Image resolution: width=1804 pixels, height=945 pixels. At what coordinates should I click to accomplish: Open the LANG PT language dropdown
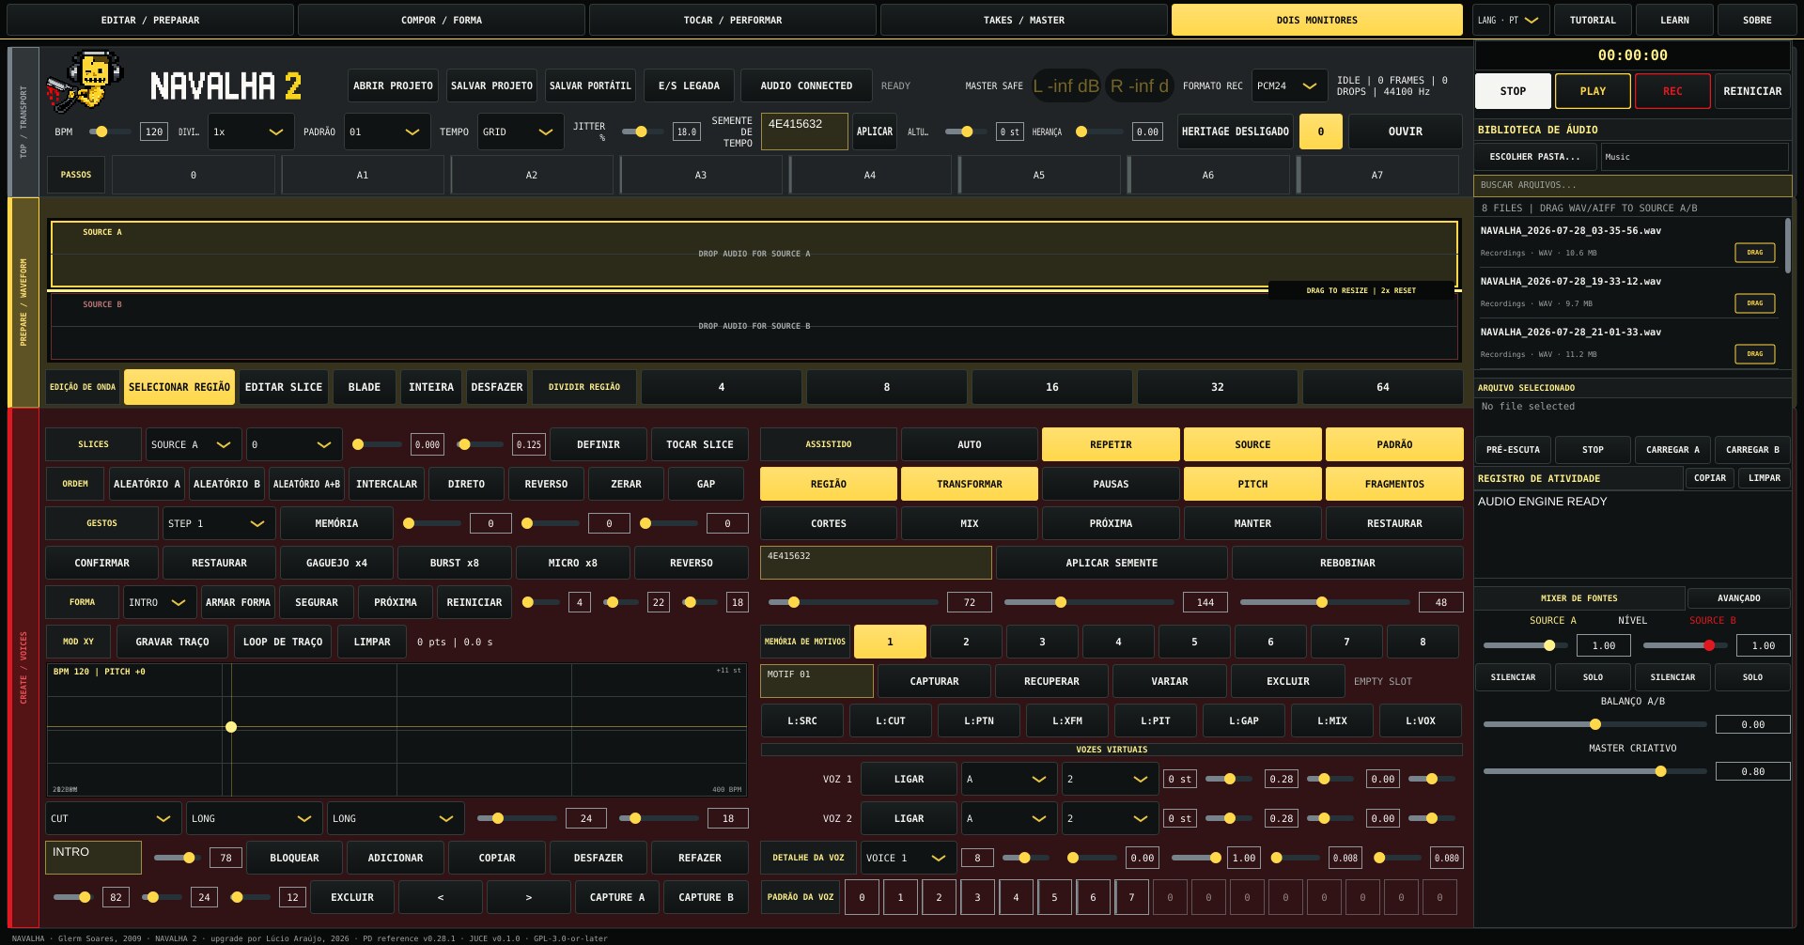coord(1510,20)
